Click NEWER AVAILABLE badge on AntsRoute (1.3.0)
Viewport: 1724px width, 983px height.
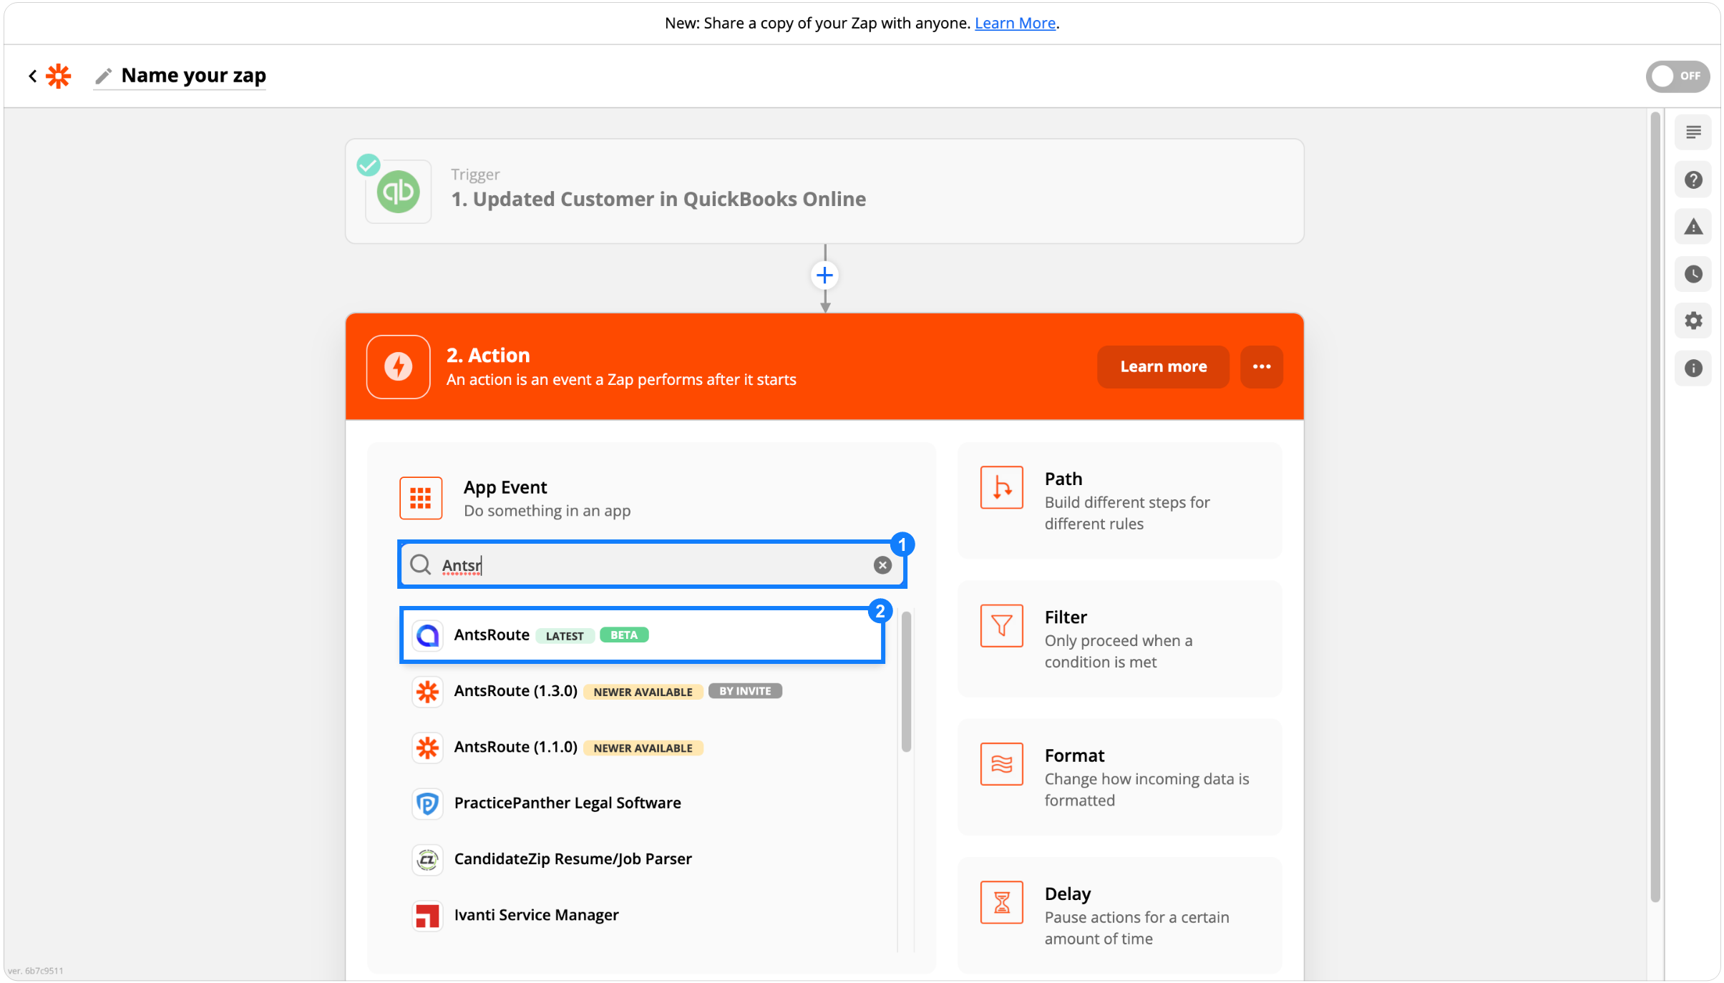click(643, 692)
